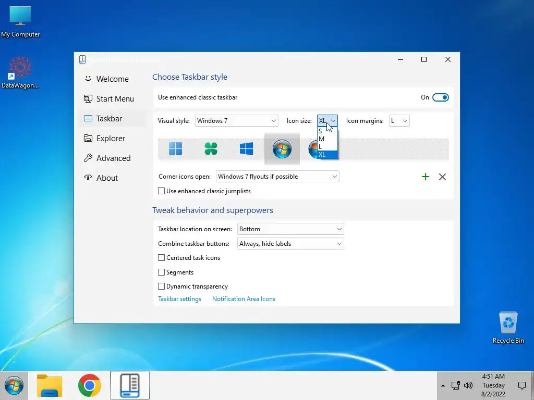Open File Explorer from the taskbar
Screen dimensions: 534x400
(x=50, y=385)
